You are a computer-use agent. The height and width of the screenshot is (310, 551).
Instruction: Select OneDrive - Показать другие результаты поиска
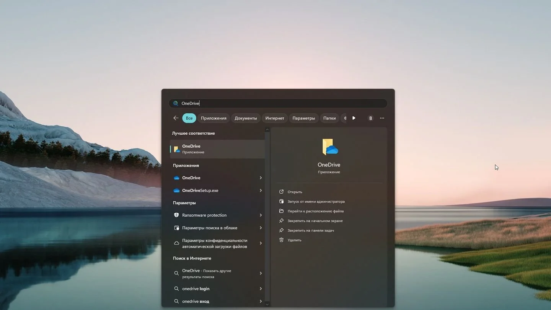pyautogui.click(x=217, y=273)
